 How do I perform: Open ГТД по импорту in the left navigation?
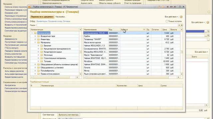12,48
